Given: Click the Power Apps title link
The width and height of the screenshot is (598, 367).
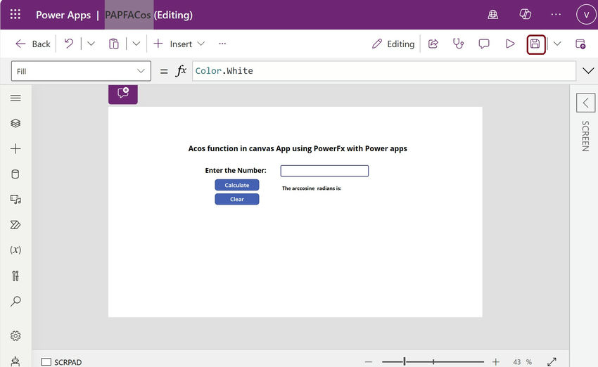Looking at the screenshot, I should pyautogui.click(x=63, y=15).
